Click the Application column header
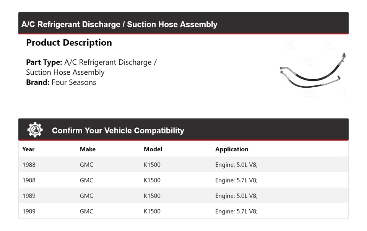The image size is (367, 231). (x=232, y=149)
